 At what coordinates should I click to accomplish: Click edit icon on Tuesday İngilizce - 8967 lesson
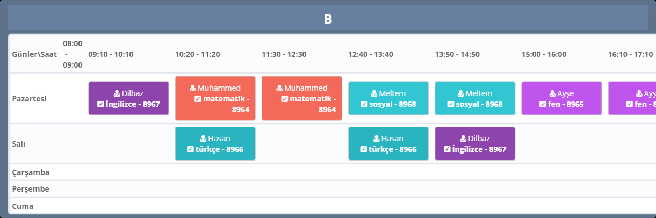(x=447, y=149)
